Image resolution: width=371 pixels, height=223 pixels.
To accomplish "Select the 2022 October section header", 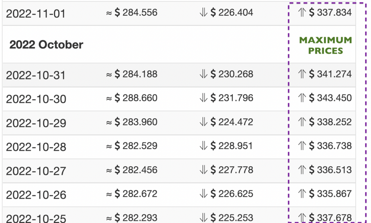I will tap(46, 44).
